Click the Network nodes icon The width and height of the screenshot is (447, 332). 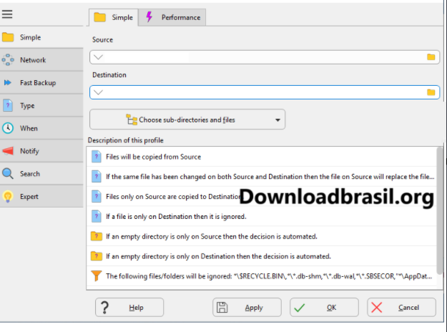click(x=8, y=60)
